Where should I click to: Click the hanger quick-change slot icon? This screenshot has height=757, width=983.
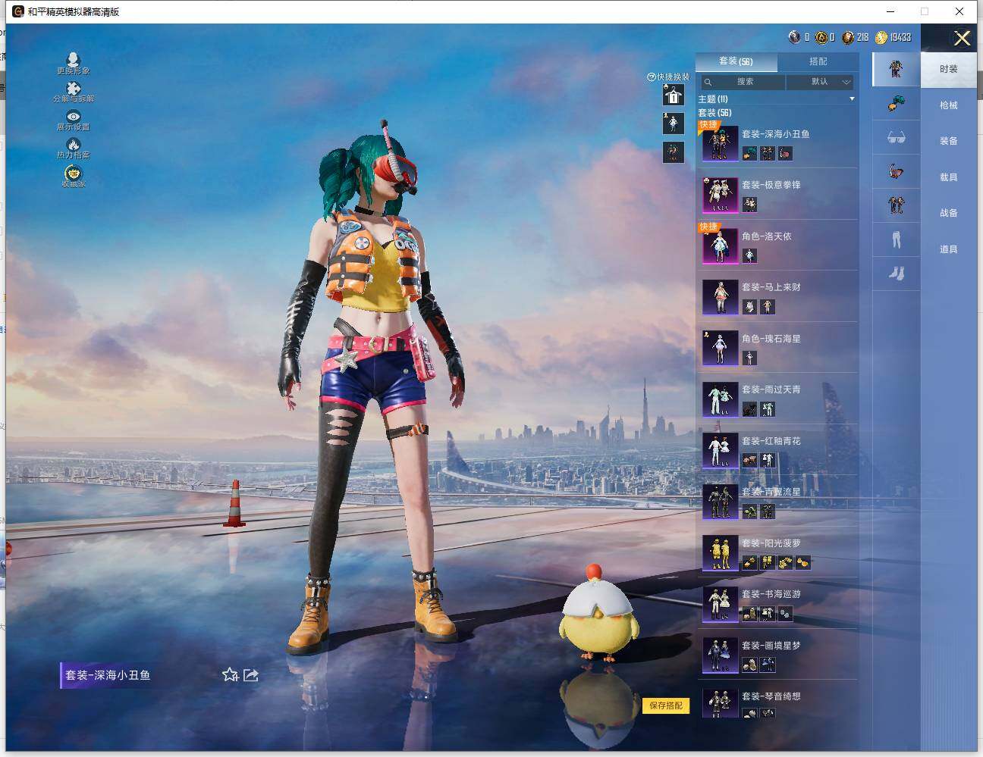click(x=673, y=95)
